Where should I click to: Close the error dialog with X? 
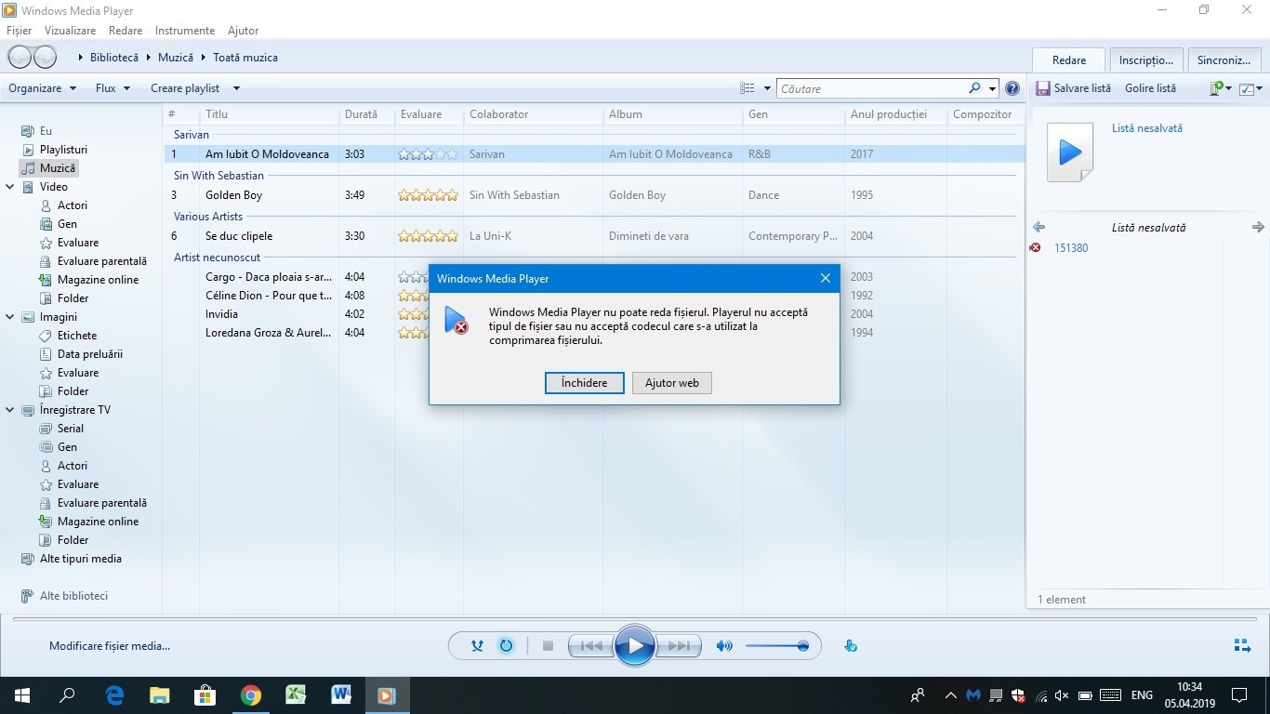click(825, 279)
